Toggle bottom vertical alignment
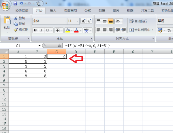 coord(110,21)
